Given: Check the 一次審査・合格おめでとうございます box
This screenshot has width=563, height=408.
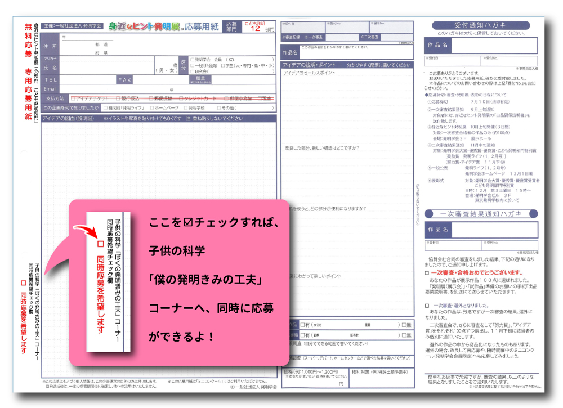Looking at the screenshot, I should (427, 273).
